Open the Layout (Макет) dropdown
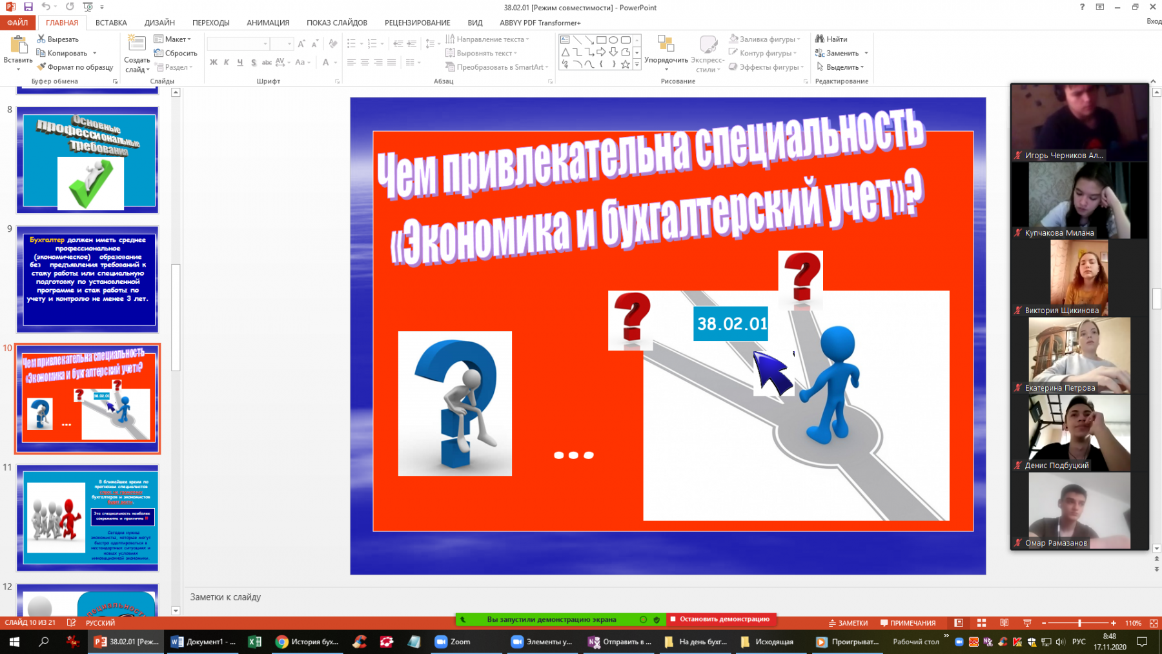 [x=172, y=39]
